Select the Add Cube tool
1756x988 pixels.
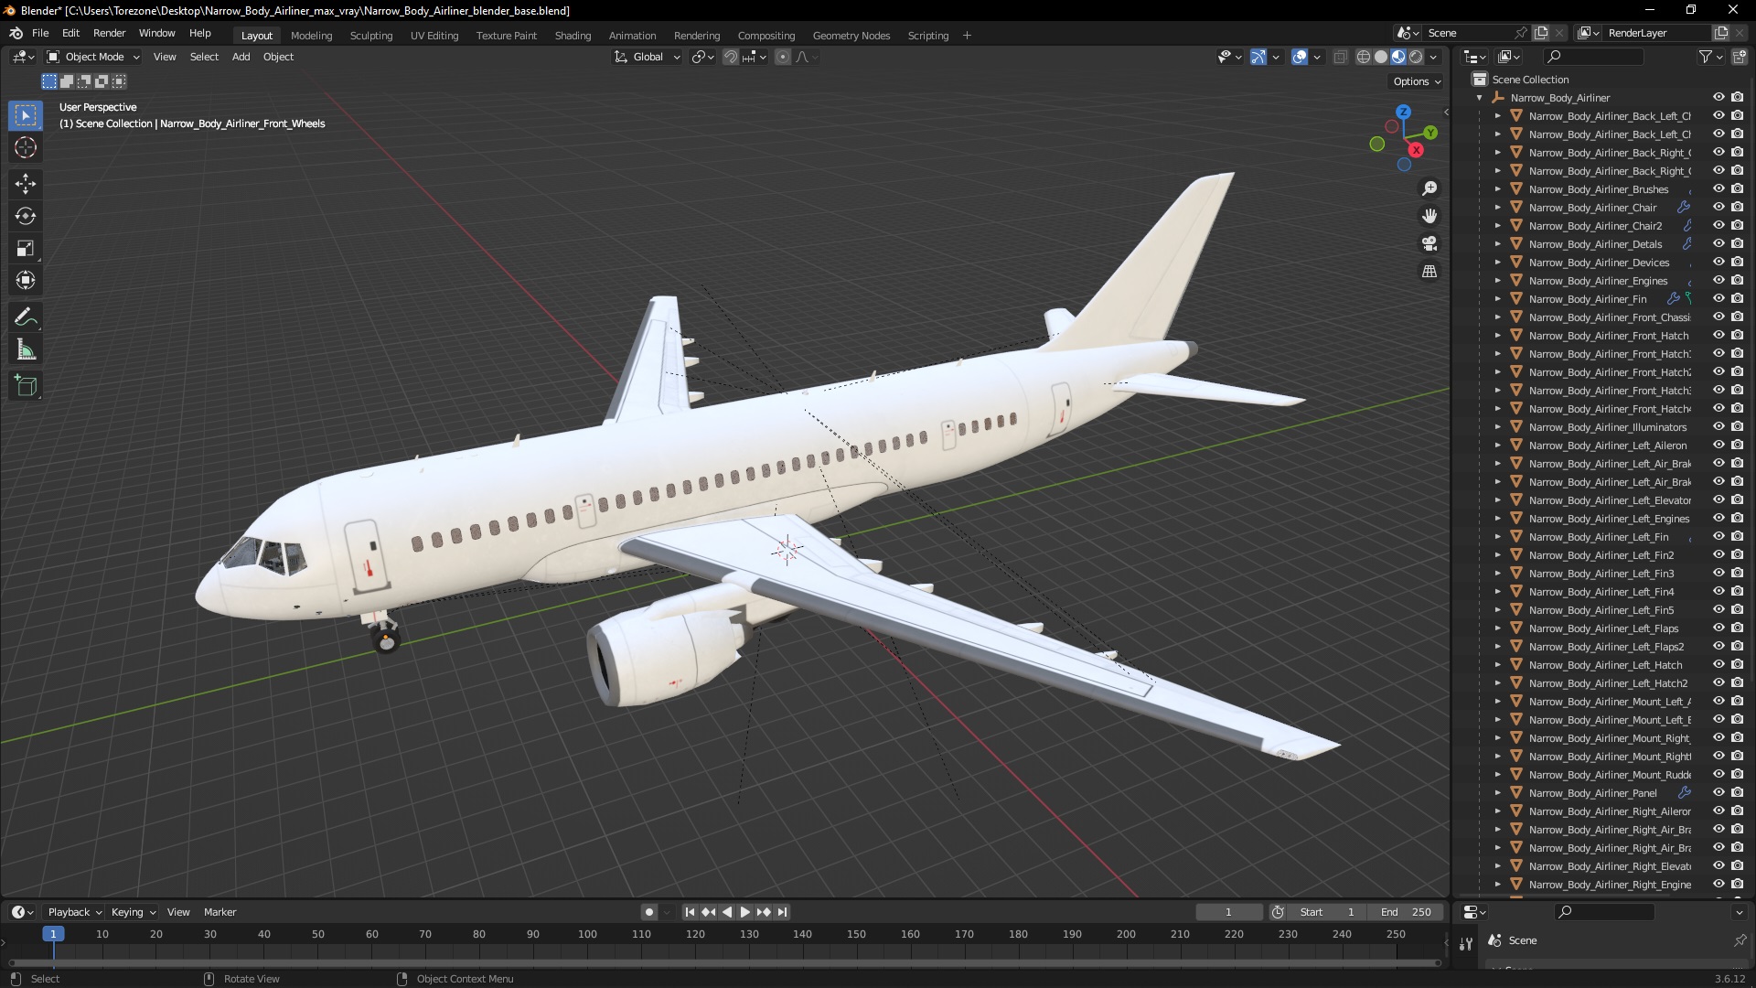(26, 386)
